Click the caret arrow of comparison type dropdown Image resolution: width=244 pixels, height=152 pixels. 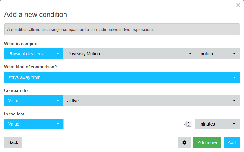pos(234,77)
